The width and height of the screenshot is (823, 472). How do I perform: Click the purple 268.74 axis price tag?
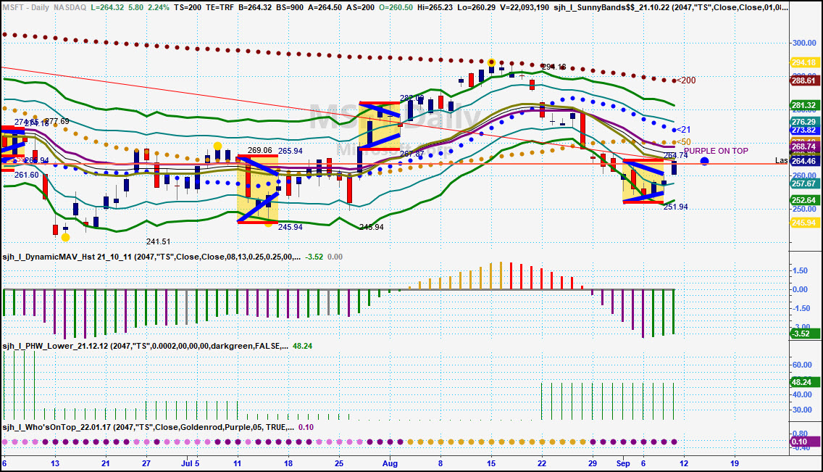click(803, 146)
